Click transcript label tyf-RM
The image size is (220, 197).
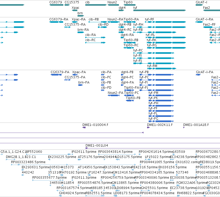[x=152, y=66]
